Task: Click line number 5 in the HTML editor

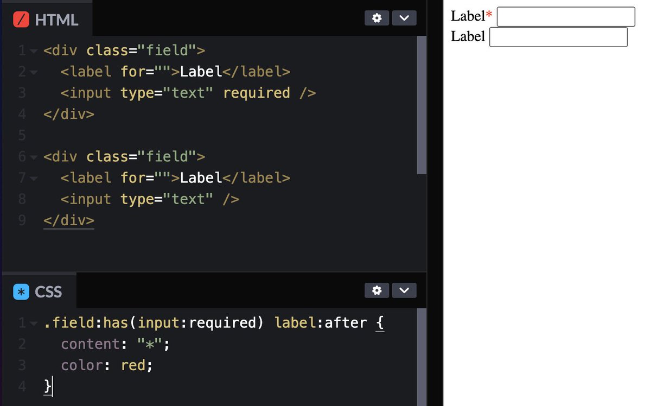Action: (x=22, y=135)
